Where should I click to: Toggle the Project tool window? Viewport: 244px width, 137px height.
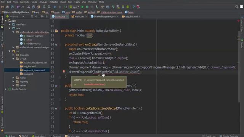click(x=2, y=22)
